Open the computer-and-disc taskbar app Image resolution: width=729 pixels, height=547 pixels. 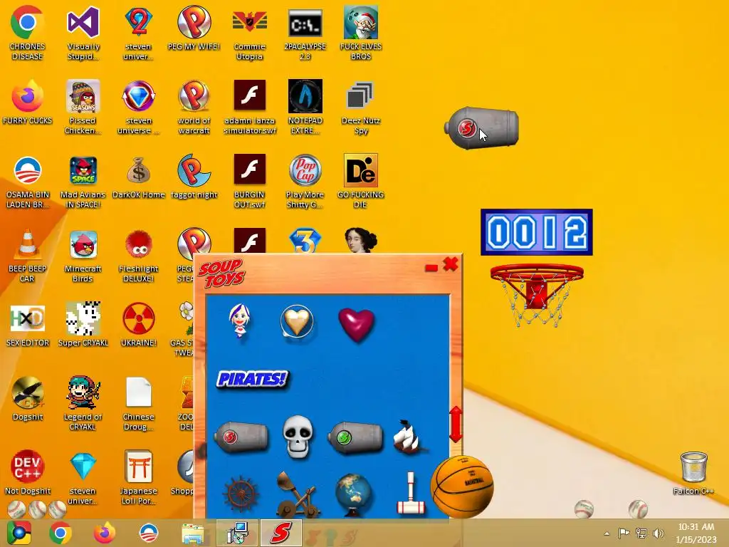click(x=237, y=533)
